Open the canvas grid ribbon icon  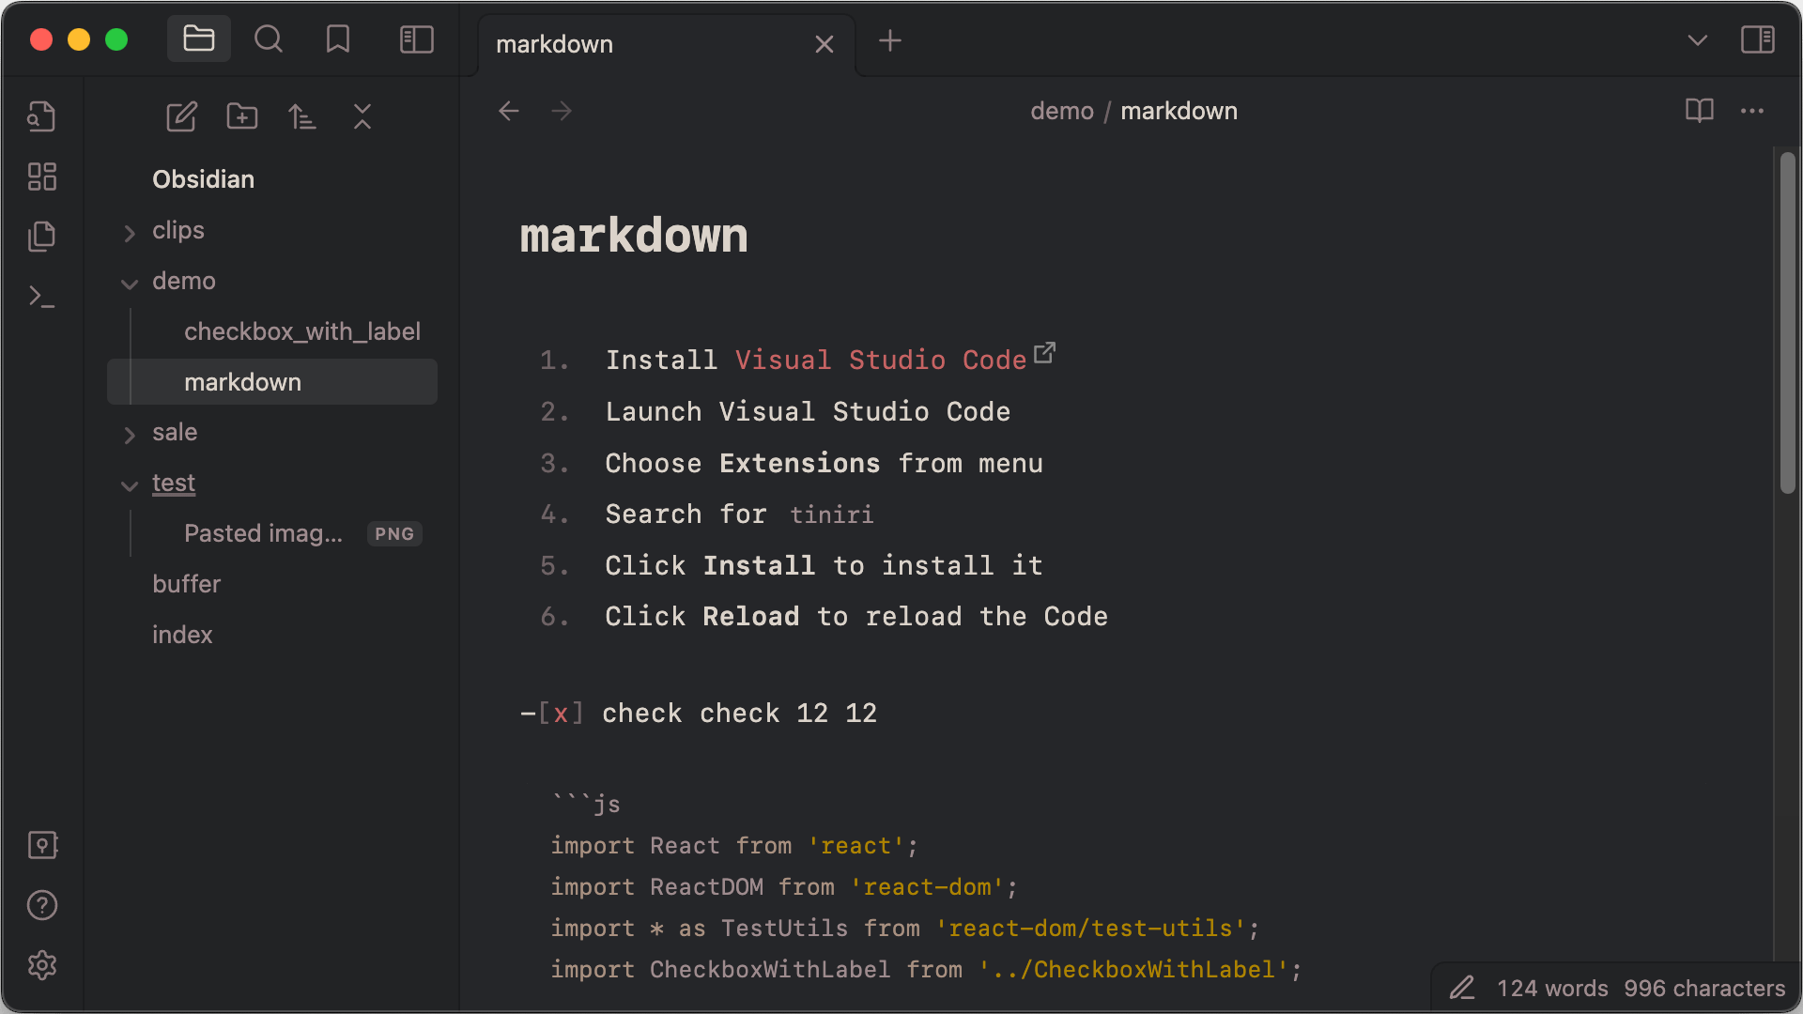[x=42, y=177]
